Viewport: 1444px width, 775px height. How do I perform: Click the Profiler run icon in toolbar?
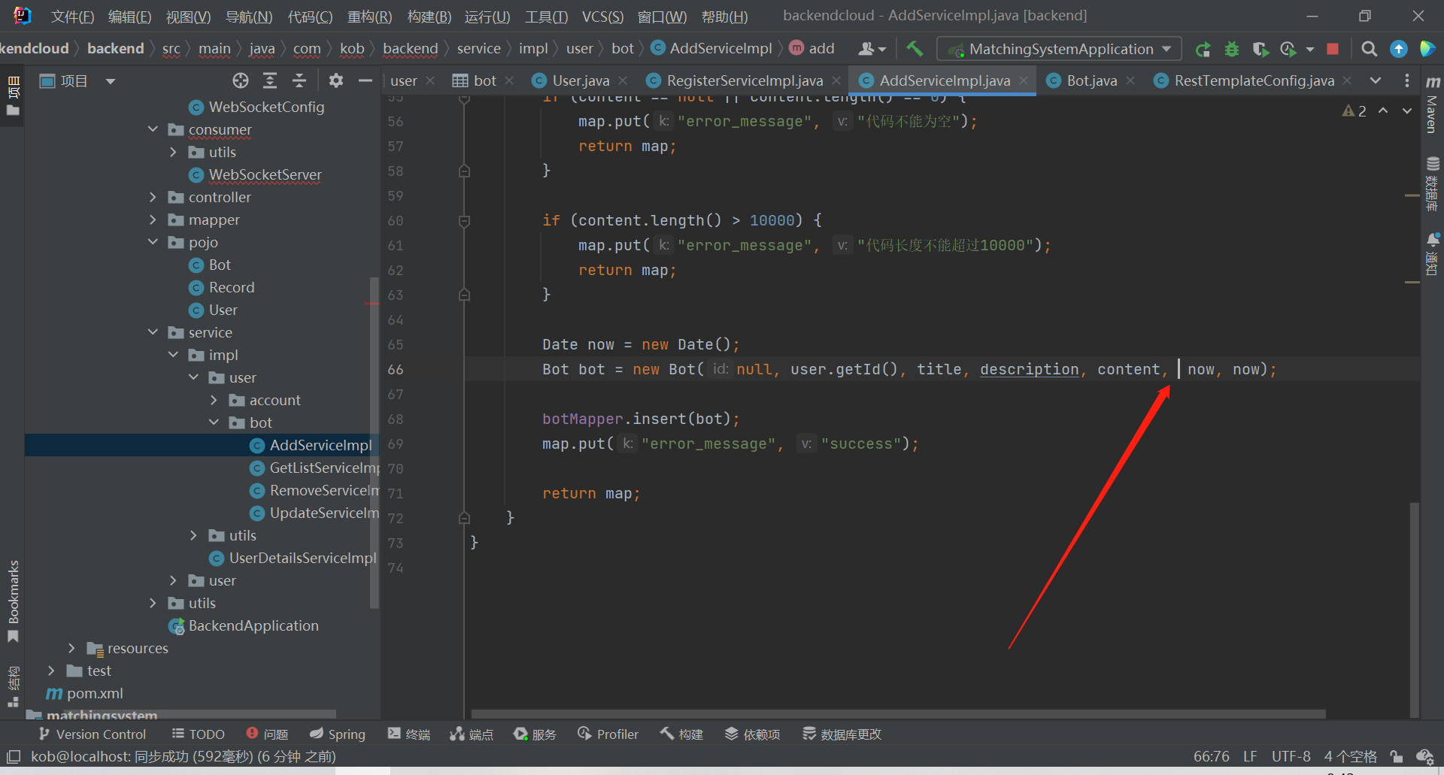coord(1288,49)
